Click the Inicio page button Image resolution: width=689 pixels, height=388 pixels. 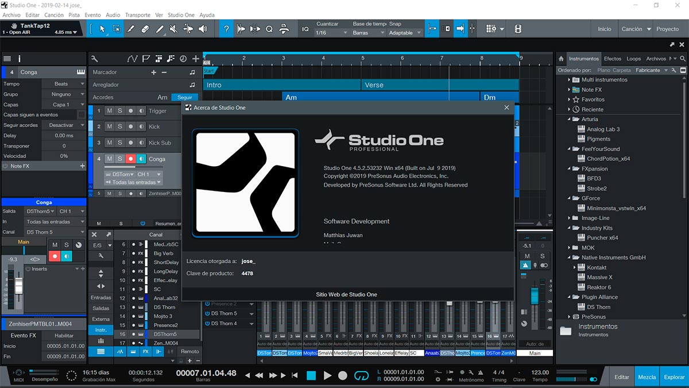[x=605, y=29]
